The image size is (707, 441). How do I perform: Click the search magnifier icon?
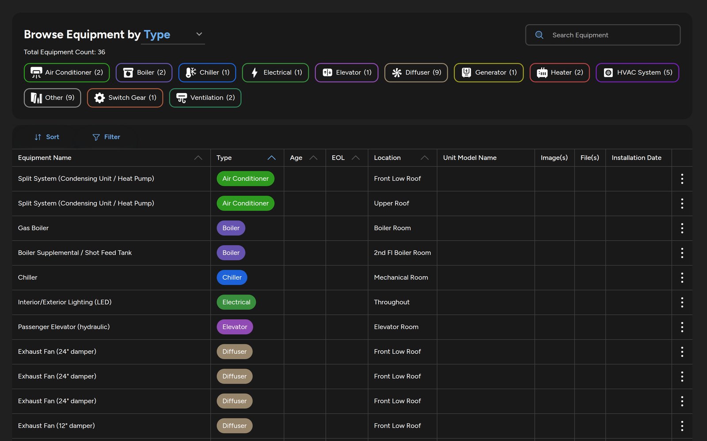(539, 35)
